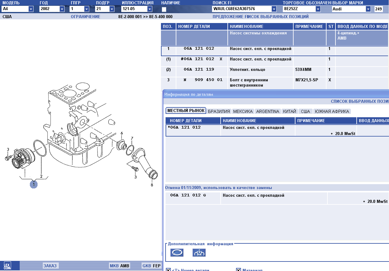Switch to the БРАЗИЛИЯ tab
Screen dimensions: 389x271
[x=219, y=111]
